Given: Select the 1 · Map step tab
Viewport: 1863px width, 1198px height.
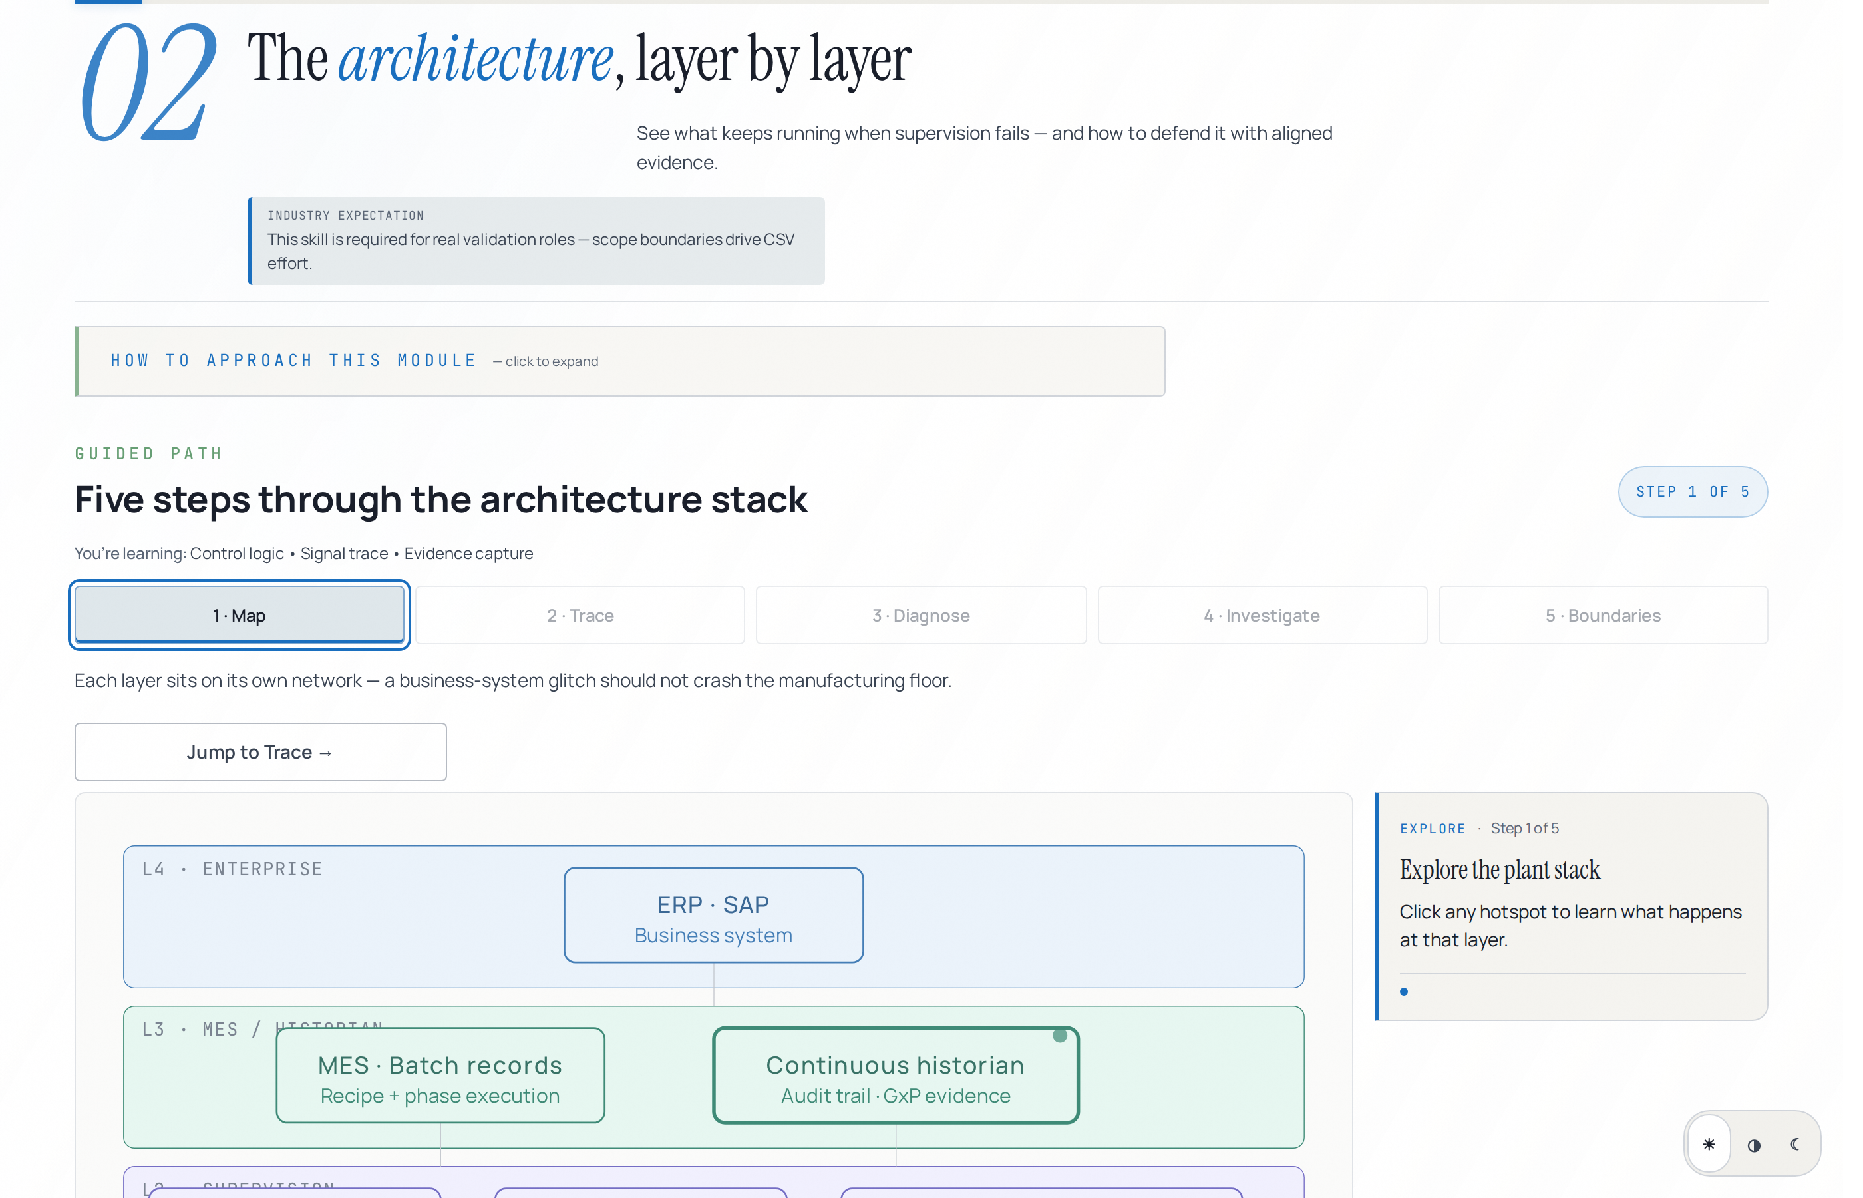Looking at the screenshot, I should click(240, 616).
